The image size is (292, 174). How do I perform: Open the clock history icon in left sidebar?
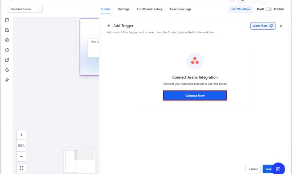7,70
